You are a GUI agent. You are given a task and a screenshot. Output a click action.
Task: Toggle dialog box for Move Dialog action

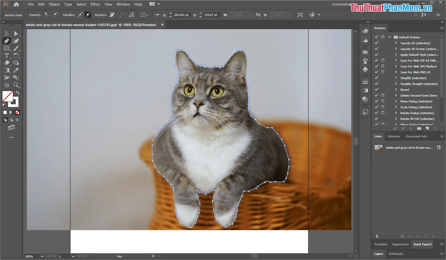(383, 101)
